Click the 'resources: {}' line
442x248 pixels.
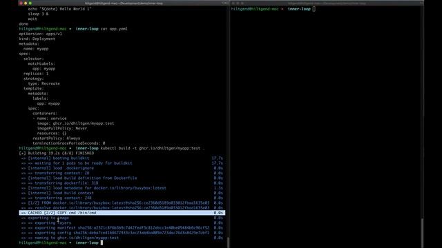[52, 133]
